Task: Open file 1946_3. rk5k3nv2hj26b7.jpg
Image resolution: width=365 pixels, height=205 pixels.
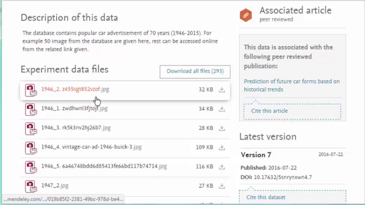Action: tap(76, 128)
